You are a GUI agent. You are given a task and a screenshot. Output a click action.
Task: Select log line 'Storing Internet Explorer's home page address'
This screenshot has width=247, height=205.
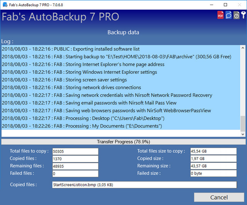click(121, 64)
